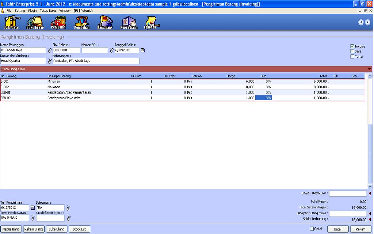Enable the Jasa checkbox
Image resolution: width=374 pixels, height=234 pixels.
352,51
